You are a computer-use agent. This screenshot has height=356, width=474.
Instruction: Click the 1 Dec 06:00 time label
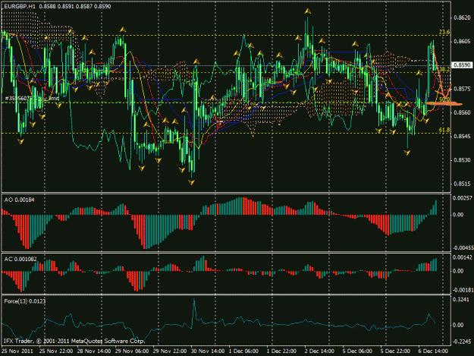coord(243,351)
